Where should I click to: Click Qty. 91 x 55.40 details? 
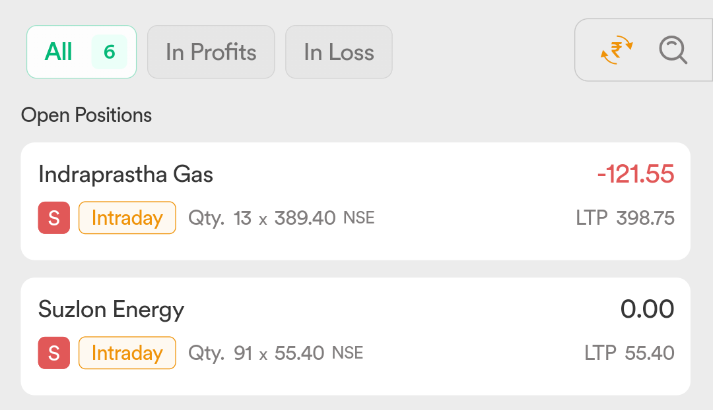pyautogui.click(x=256, y=353)
